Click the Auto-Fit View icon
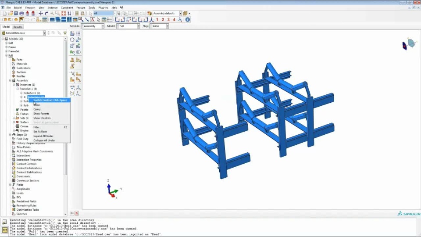 pos(63,14)
